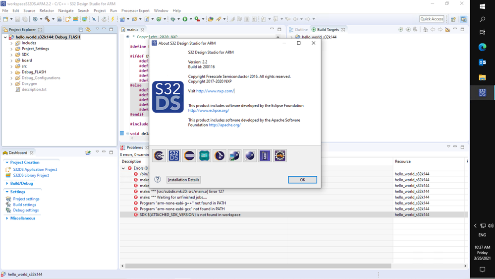
Task: Click S32DS Library Project link
Action: [x=31, y=175]
